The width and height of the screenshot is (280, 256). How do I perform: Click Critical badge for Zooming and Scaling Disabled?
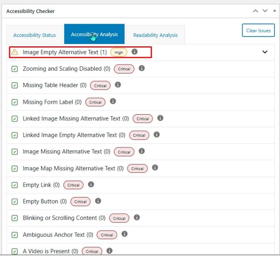tap(124, 69)
